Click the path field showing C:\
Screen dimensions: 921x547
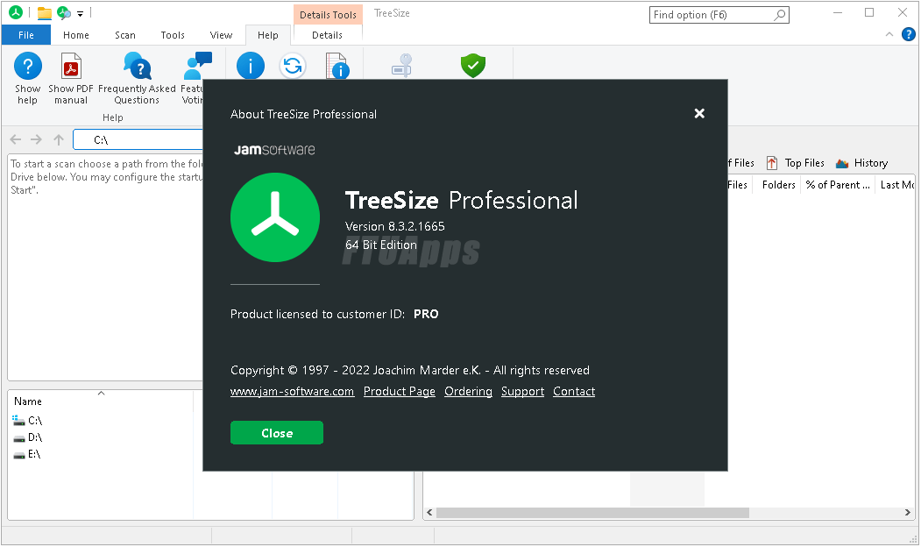[x=138, y=140]
